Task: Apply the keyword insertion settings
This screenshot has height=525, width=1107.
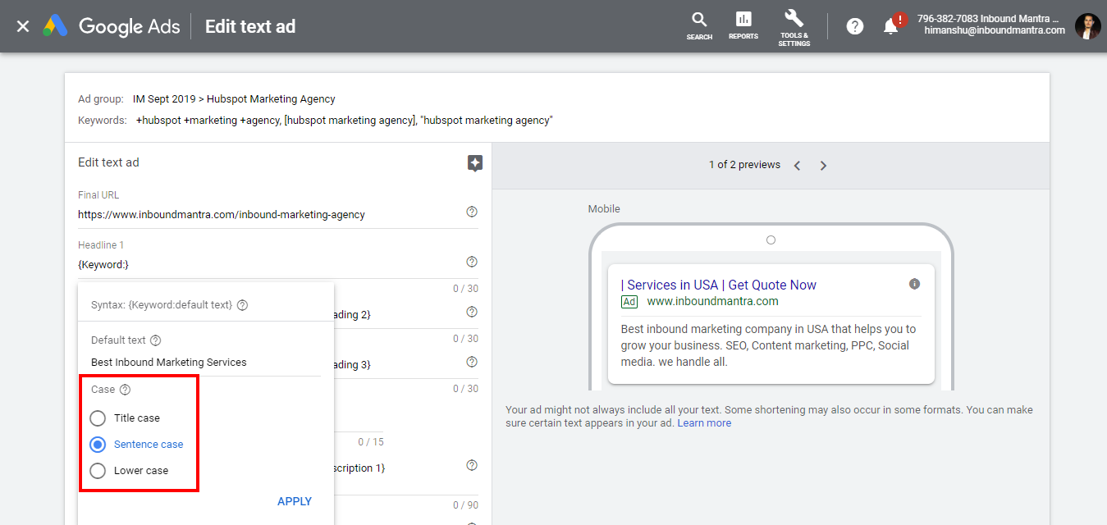Action: tap(295, 501)
